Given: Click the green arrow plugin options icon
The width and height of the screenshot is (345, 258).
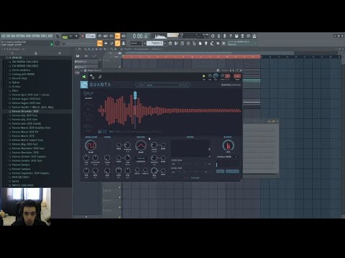Looking at the screenshot, I should tap(84, 77).
